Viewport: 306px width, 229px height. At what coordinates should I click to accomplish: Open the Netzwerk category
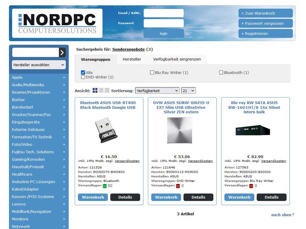[x=21, y=227]
